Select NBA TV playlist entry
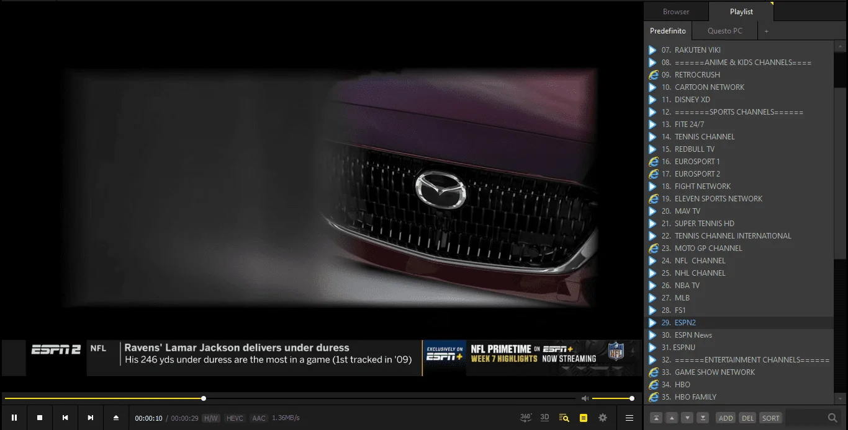This screenshot has width=848, height=430. [x=740, y=286]
